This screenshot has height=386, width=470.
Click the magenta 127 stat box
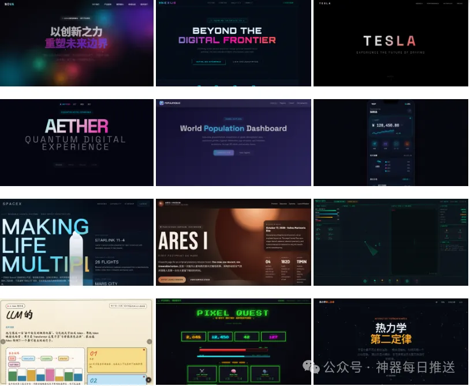click(x=273, y=336)
